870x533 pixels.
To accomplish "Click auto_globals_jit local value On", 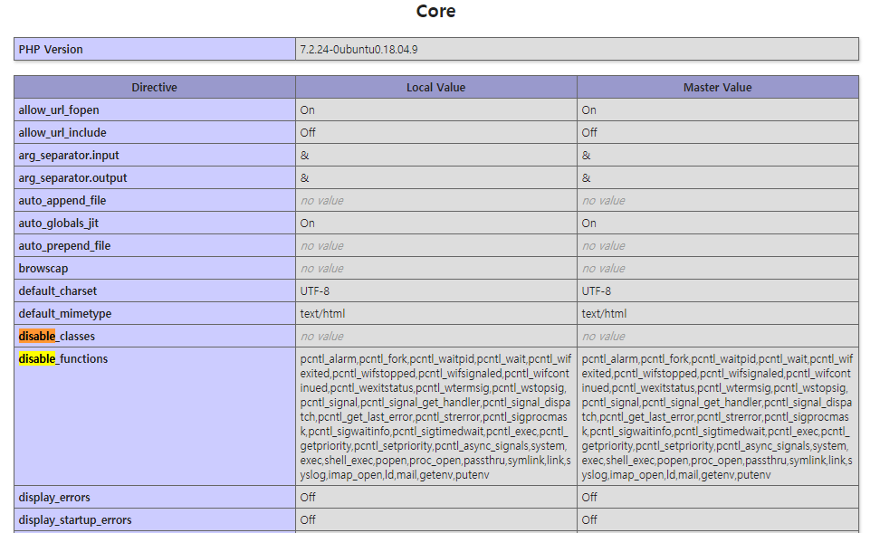I will click(x=308, y=223).
